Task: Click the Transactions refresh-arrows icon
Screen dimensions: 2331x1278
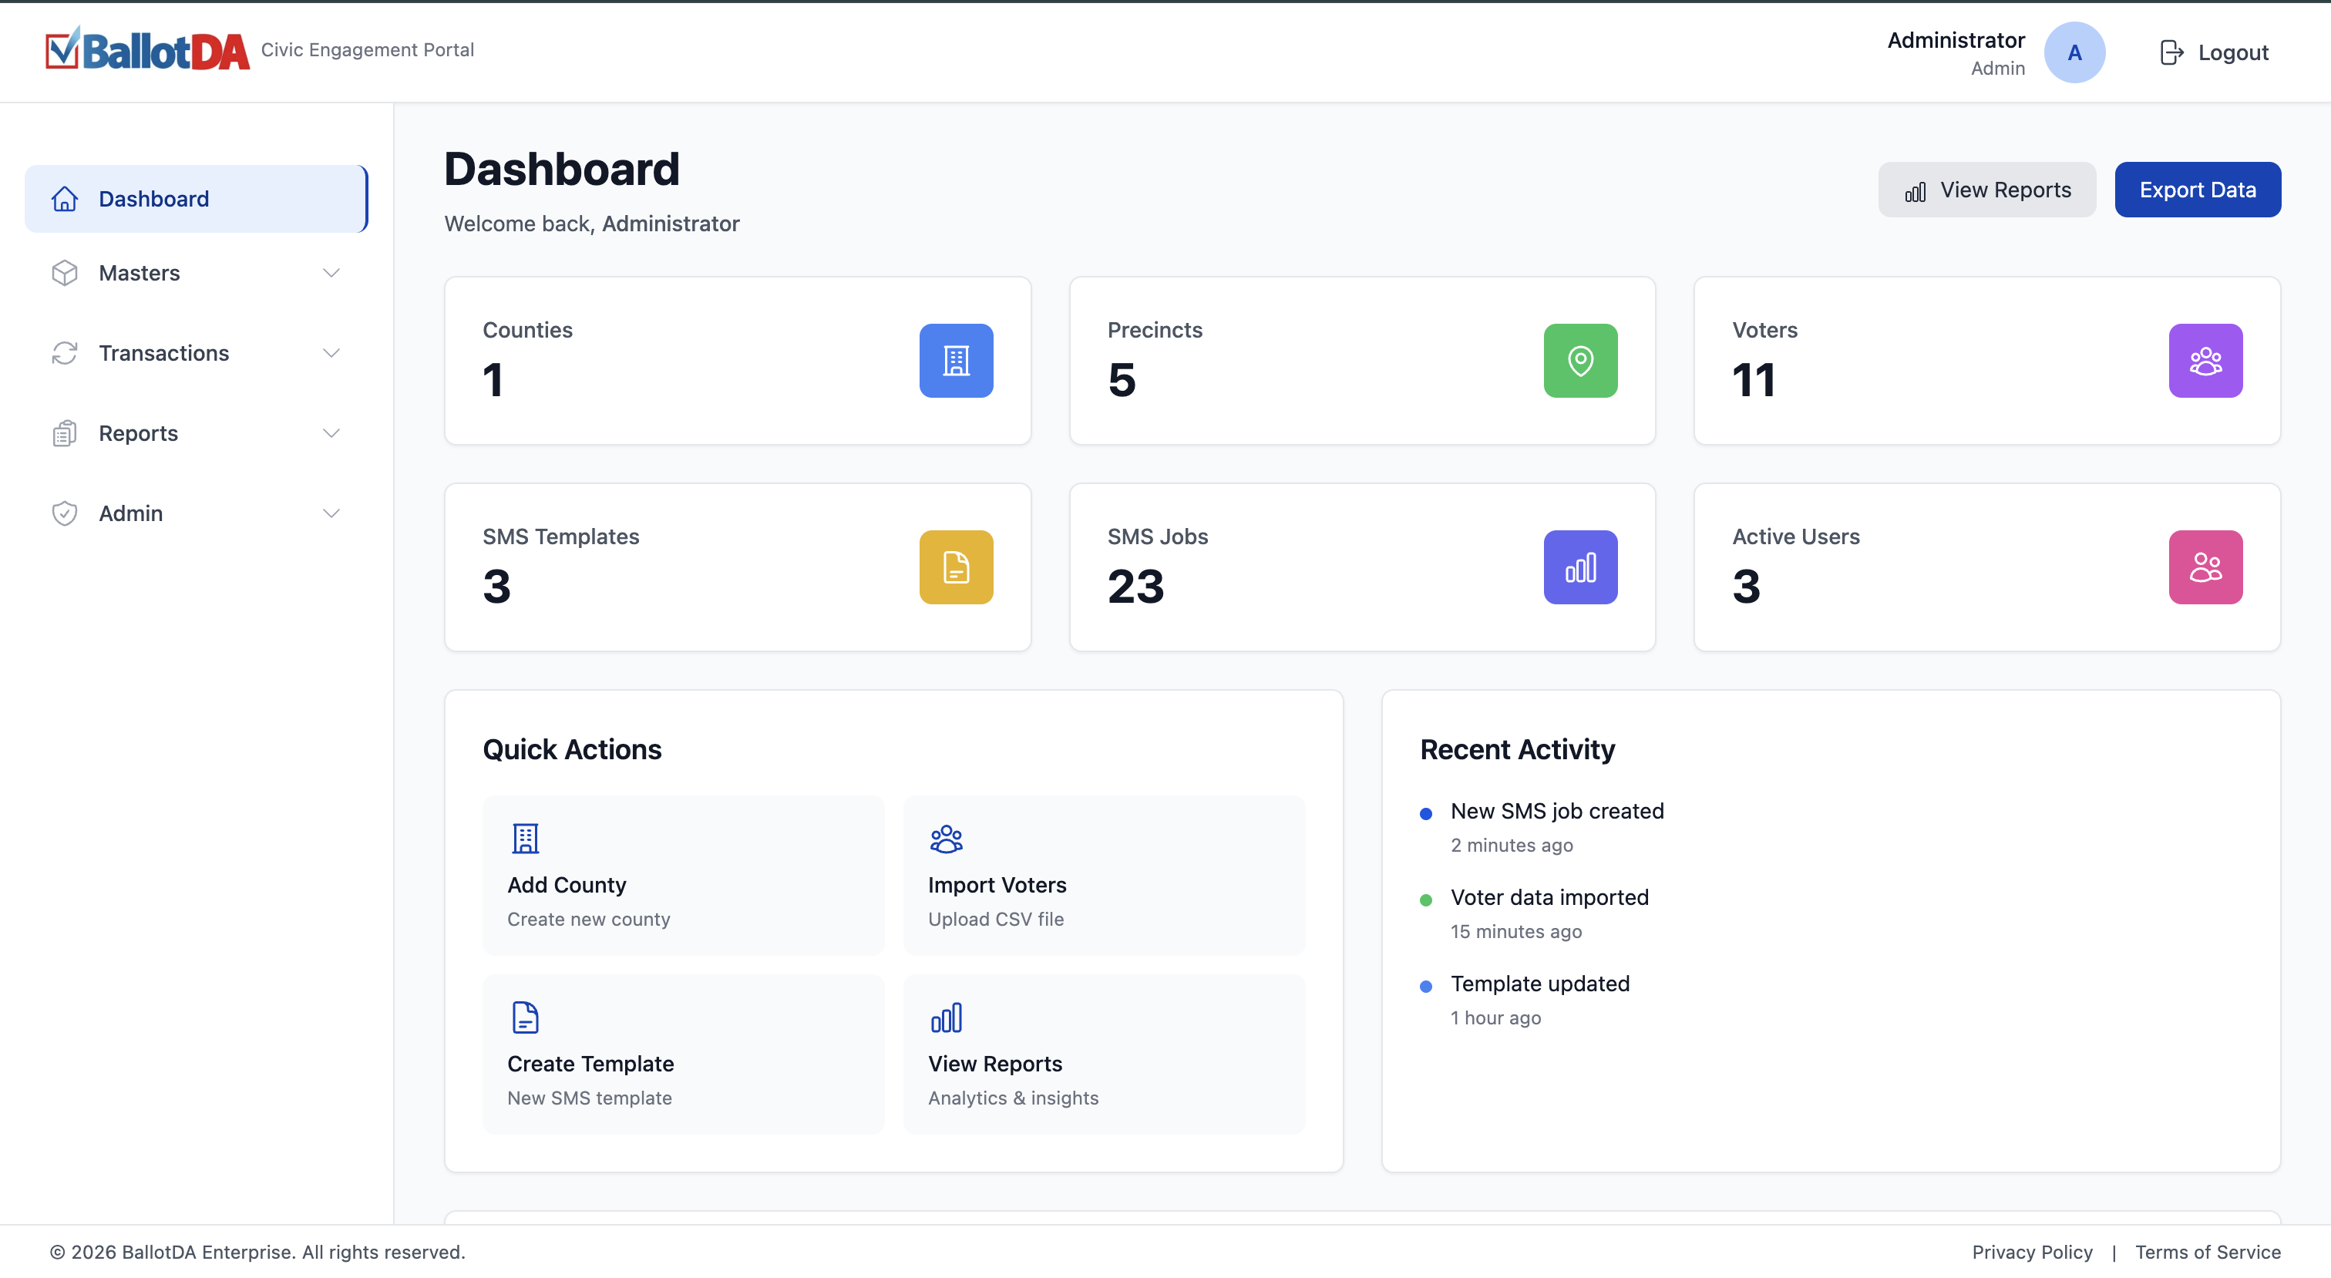Action: (64, 353)
